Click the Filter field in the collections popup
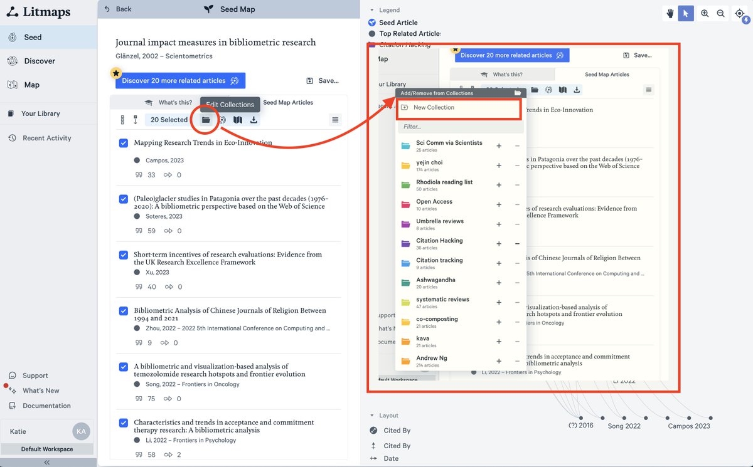Image resolution: width=753 pixels, height=467 pixels. click(x=461, y=127)
